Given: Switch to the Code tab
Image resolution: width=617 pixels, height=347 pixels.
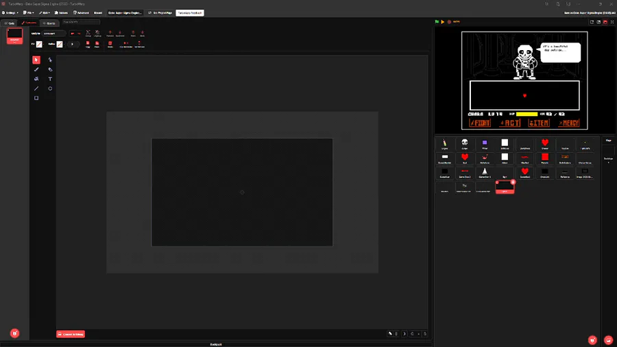Looking at the screenshot, I should coord(9,23).
